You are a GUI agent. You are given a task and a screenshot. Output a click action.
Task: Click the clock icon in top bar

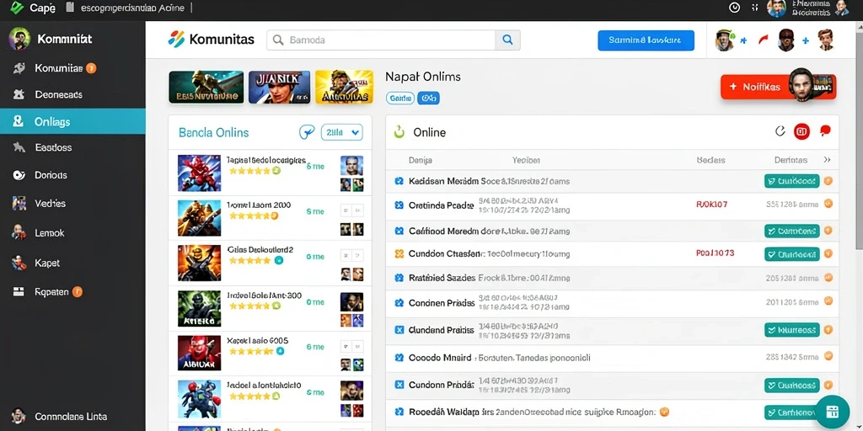[734, 8]
